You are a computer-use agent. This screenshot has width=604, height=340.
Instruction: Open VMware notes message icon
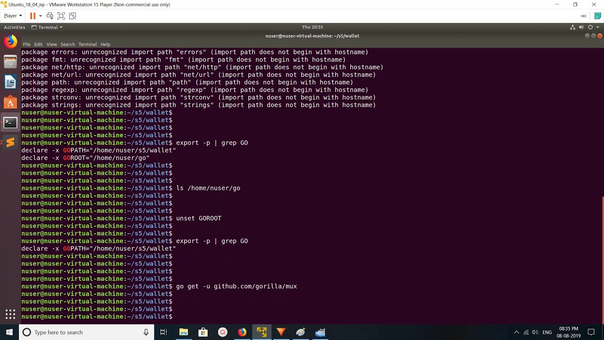pyautogui.click(x=598, y=16)
